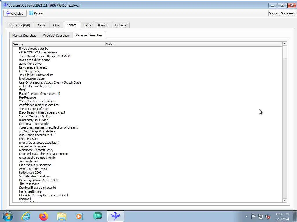Open the Options tab

[x=120, y=25]
